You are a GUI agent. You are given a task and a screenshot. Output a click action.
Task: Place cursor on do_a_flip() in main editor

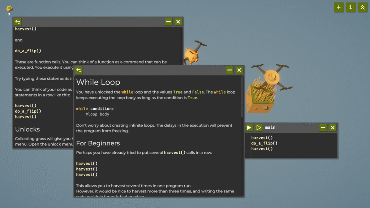(264, 143)
